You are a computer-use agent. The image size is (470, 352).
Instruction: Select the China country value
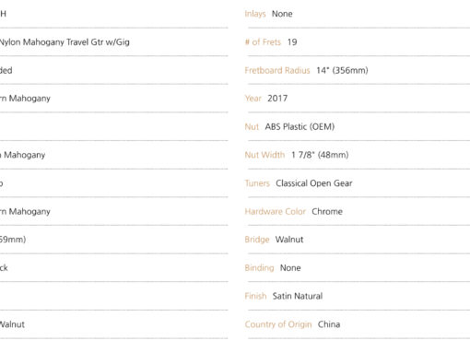click(x=329, y=324)
